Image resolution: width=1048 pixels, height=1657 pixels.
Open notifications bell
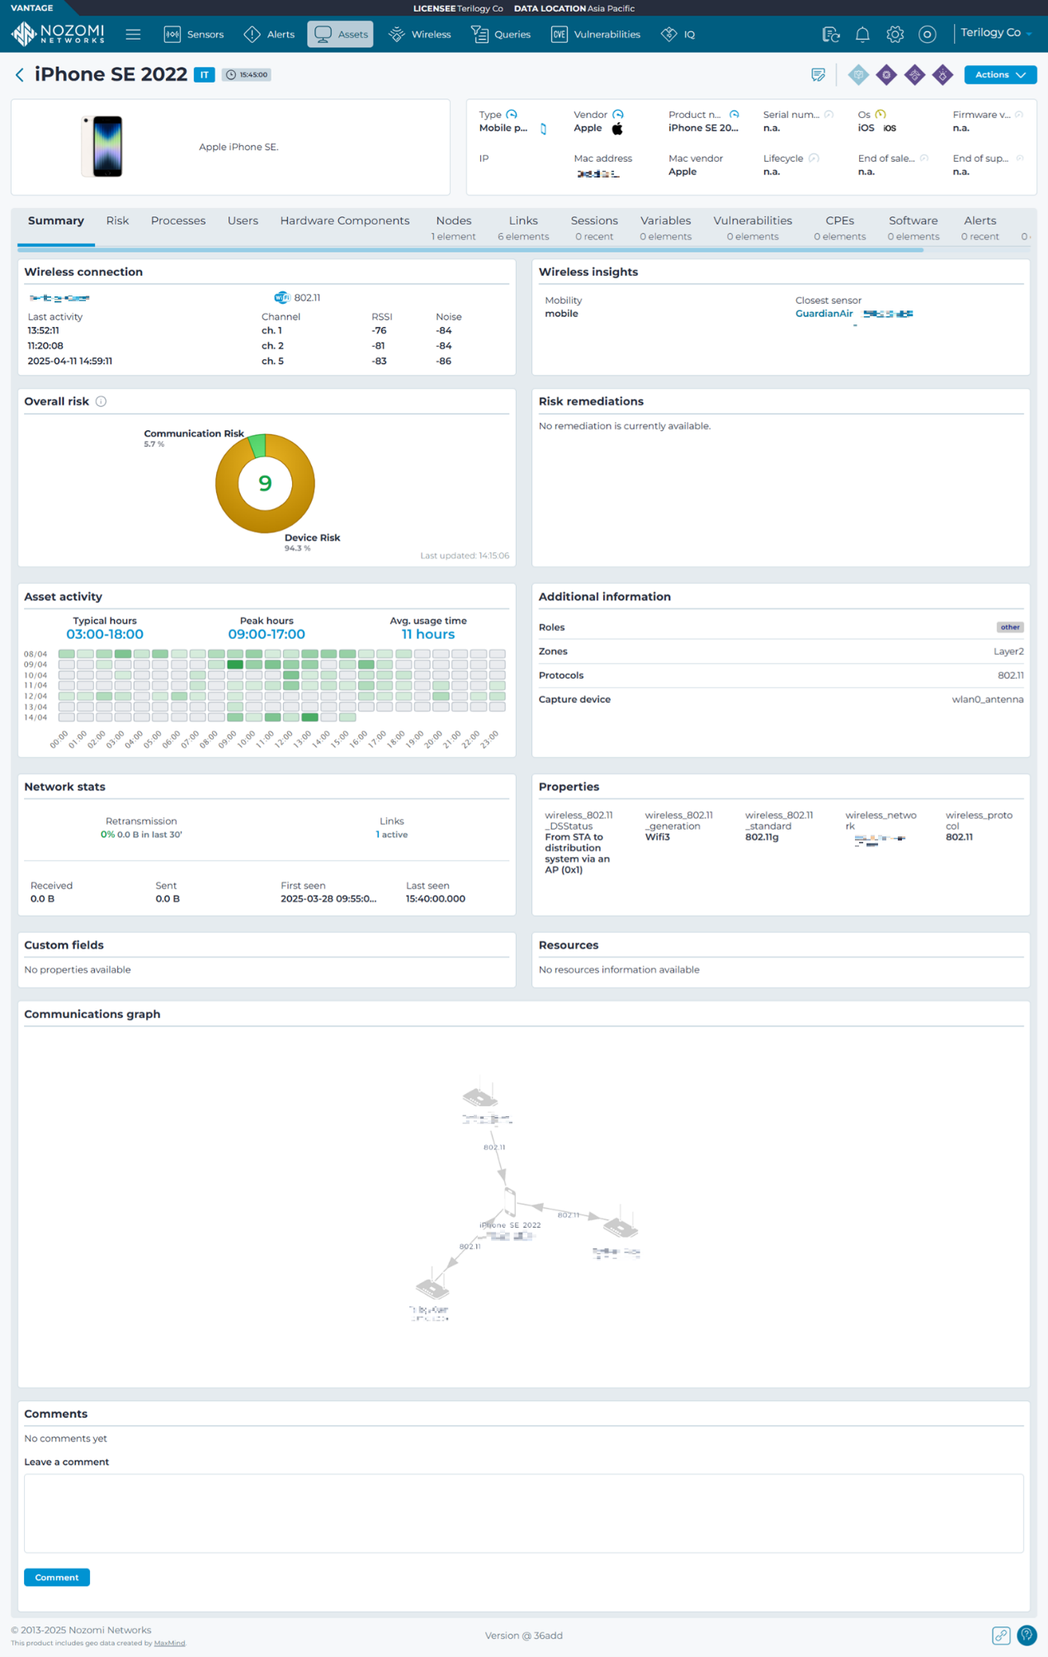coord(862,35)
